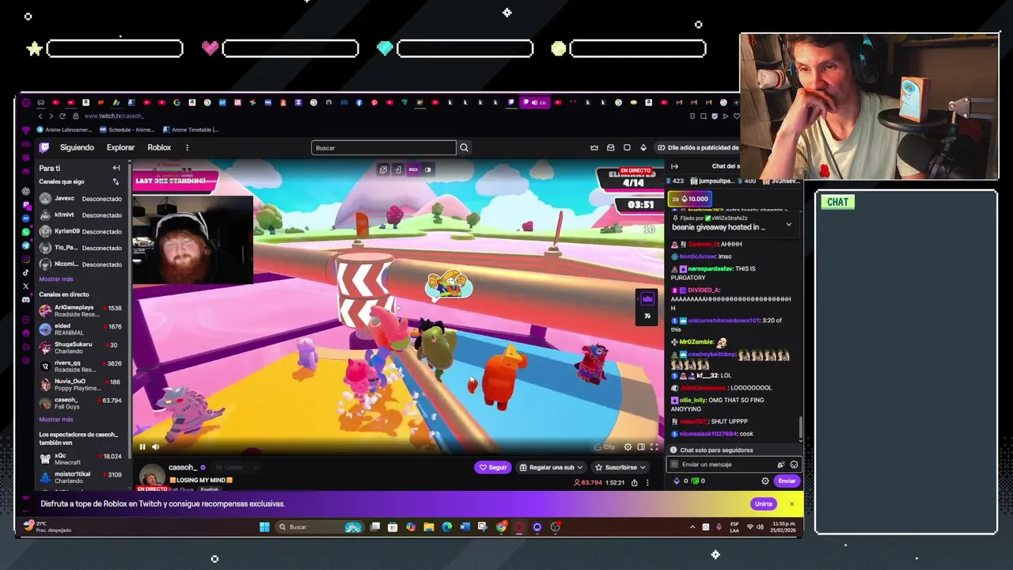Open Word from the taskbar

(465, 526)
